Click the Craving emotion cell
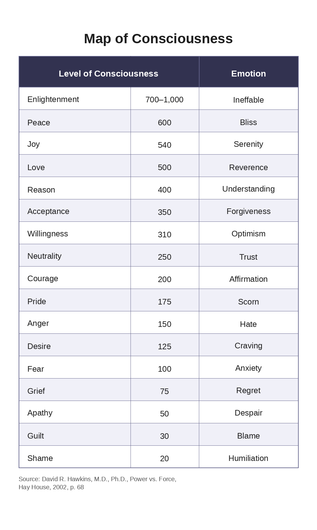 [x=248, y=346]
